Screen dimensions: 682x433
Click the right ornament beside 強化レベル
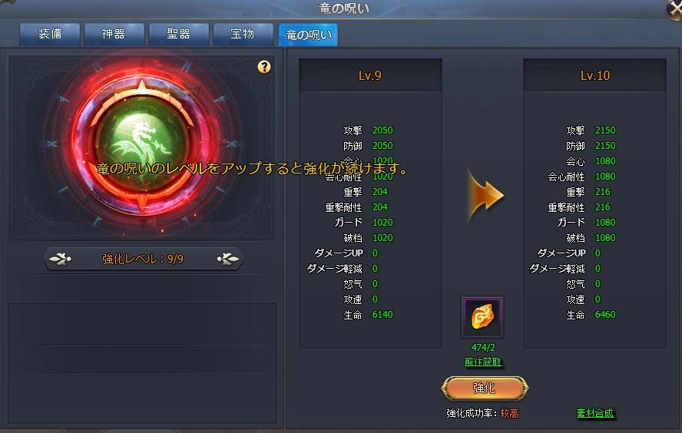tap(228, 259)
